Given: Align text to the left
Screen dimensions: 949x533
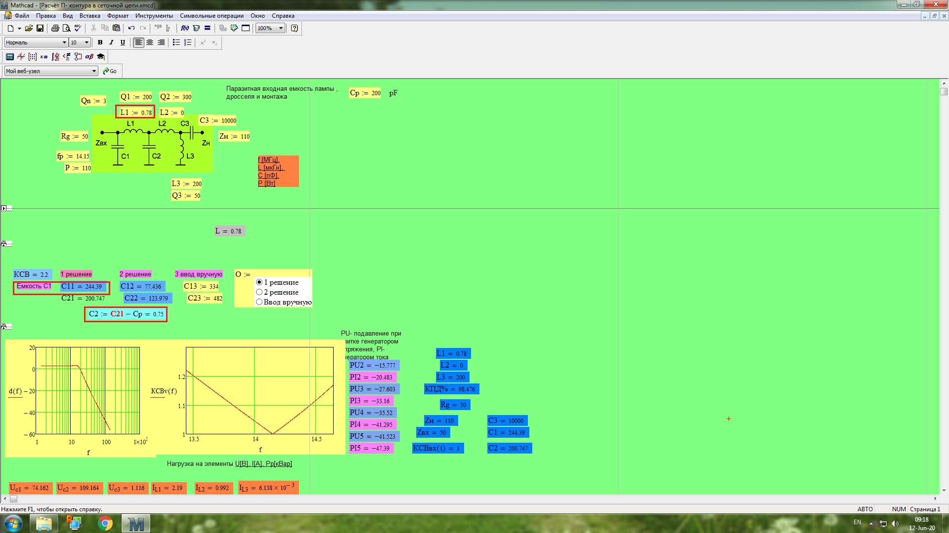Looking at the screenshot, I should (x=138, y=42).
